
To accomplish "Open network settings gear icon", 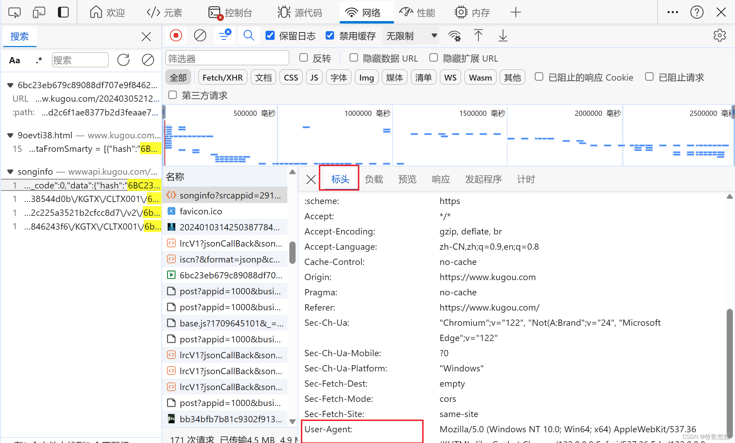I will [x=720, y=36].
